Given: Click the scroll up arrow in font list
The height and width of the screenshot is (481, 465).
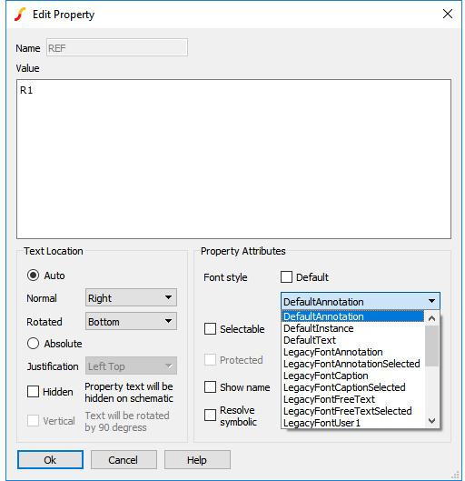Looking at the screenshot, I should (x=432, y=318).
